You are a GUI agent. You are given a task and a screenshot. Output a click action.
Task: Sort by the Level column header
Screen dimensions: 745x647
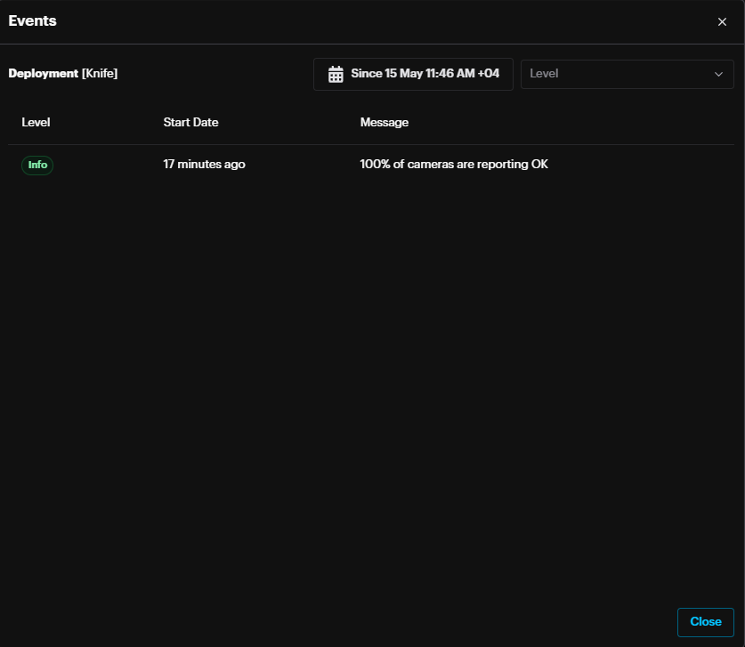[x=36, y=122]
